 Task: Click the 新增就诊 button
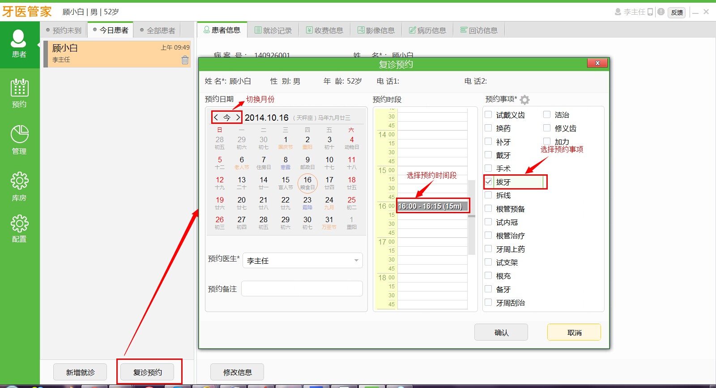click(x=80, y=372)
